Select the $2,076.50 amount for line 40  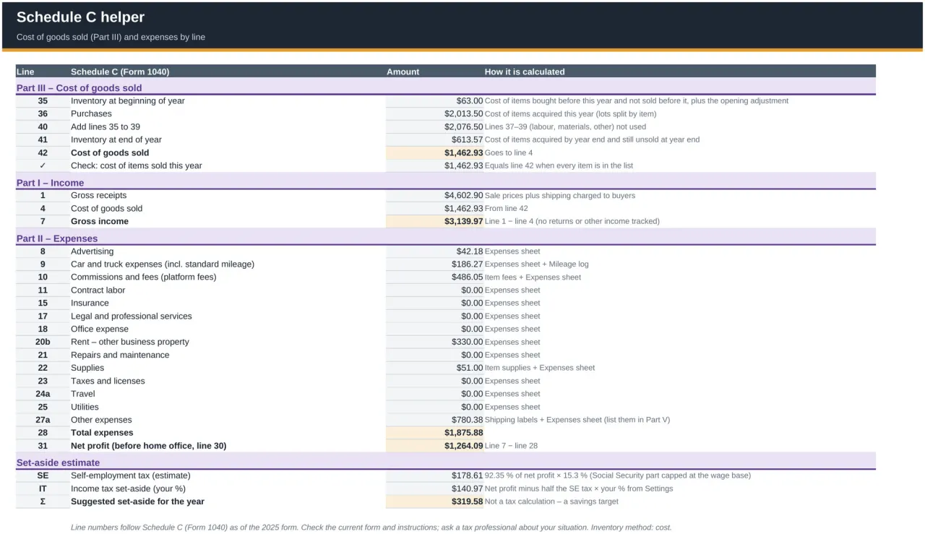[x=434, y=127]
